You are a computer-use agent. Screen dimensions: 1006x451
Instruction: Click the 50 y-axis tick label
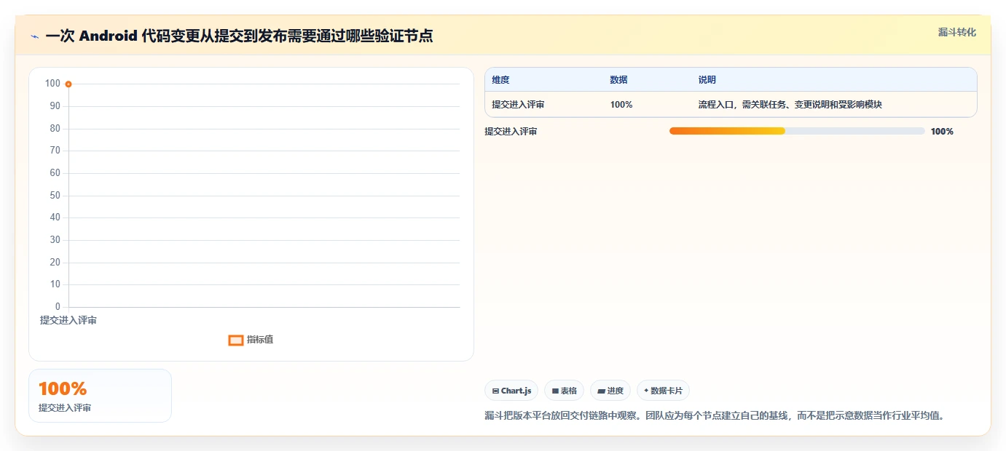coord(55,196)
